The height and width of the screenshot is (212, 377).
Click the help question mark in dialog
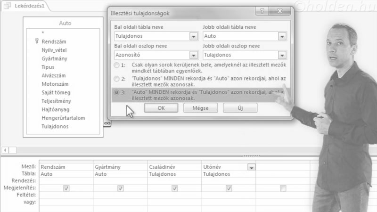(x=262, y=11)
